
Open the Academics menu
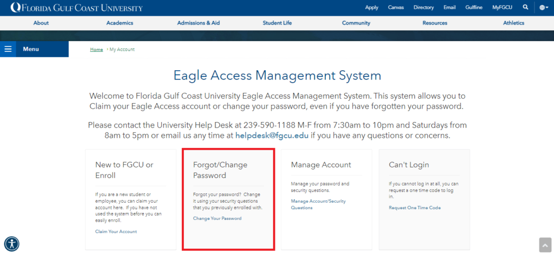coord(120,23)
